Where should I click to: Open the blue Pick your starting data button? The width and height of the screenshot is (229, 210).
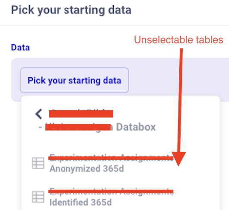coord(74,80)
